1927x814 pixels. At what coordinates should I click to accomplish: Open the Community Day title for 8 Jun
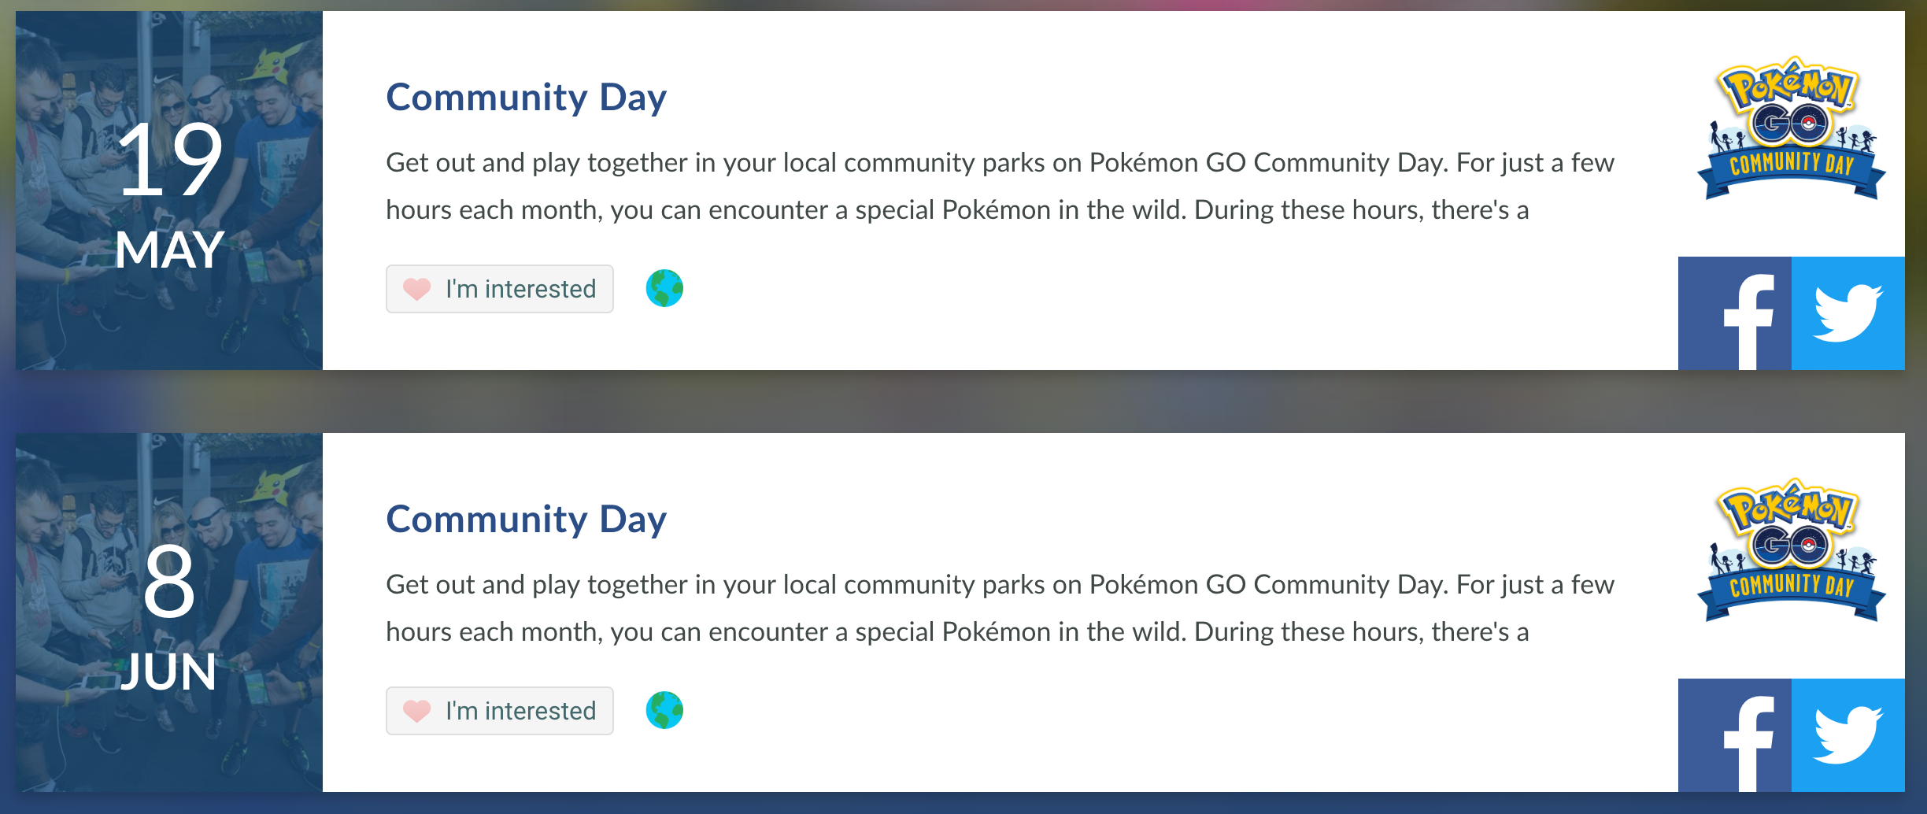(526, 520)
